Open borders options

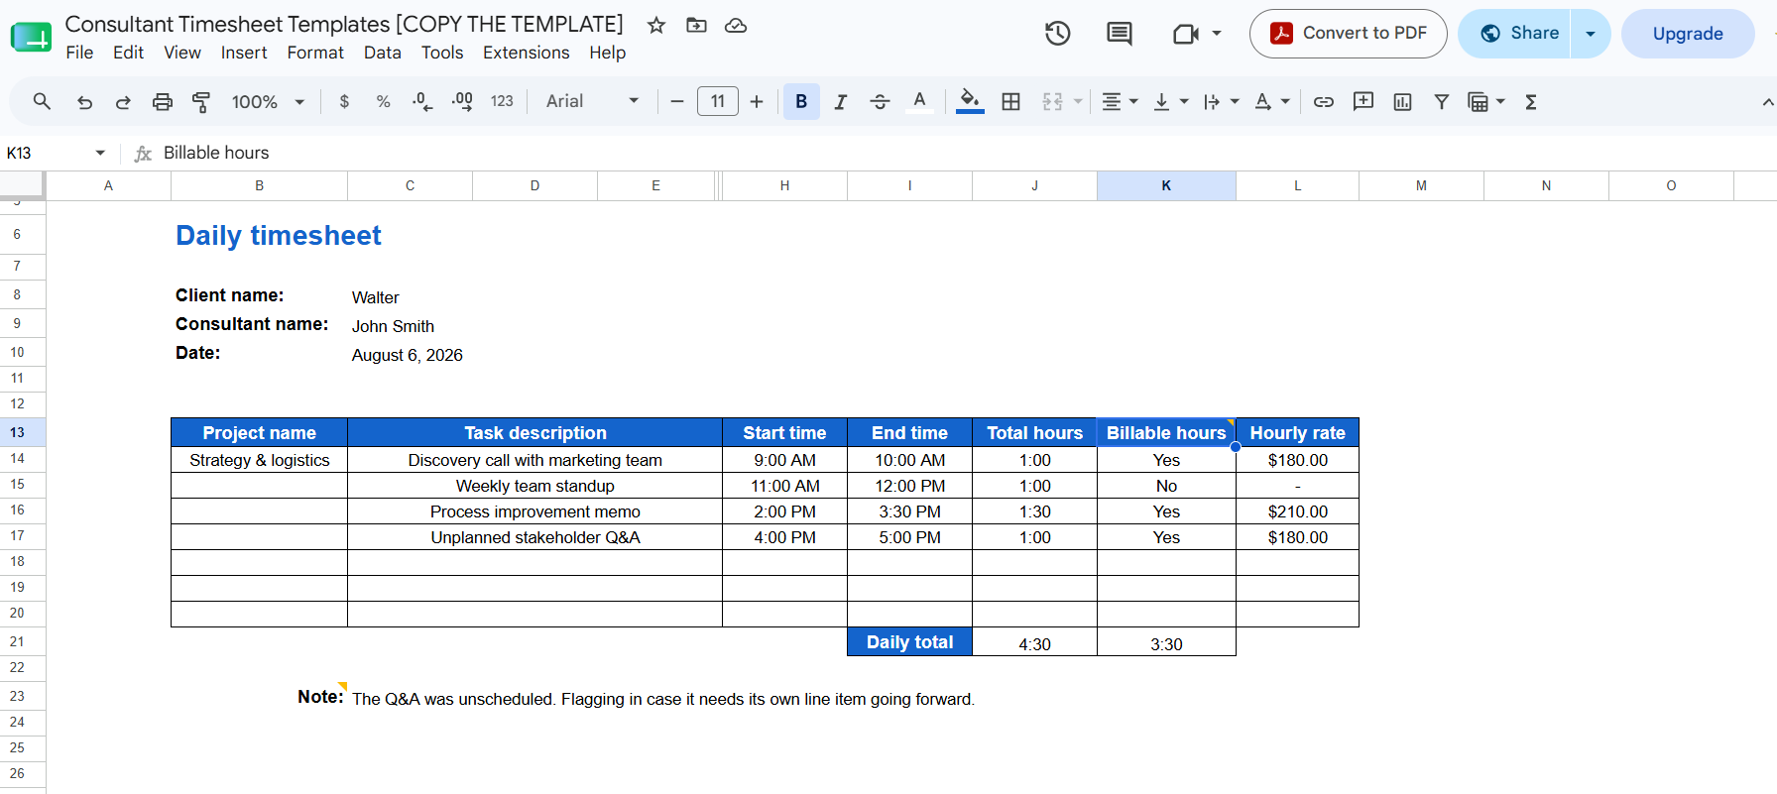tap(1011, 101)
